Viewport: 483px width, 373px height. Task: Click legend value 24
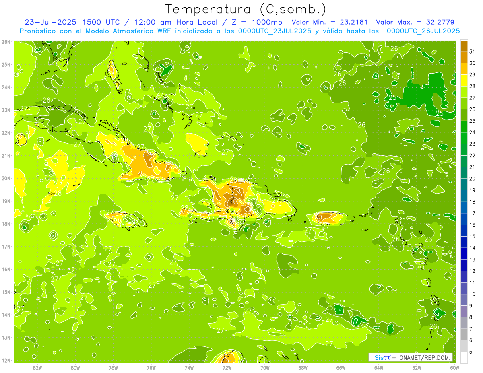pos(473,132)
